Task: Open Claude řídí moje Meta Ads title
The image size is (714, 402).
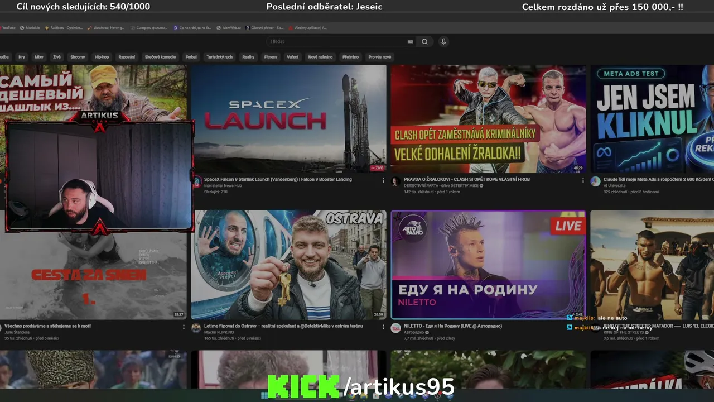Action: click(659, 179)
